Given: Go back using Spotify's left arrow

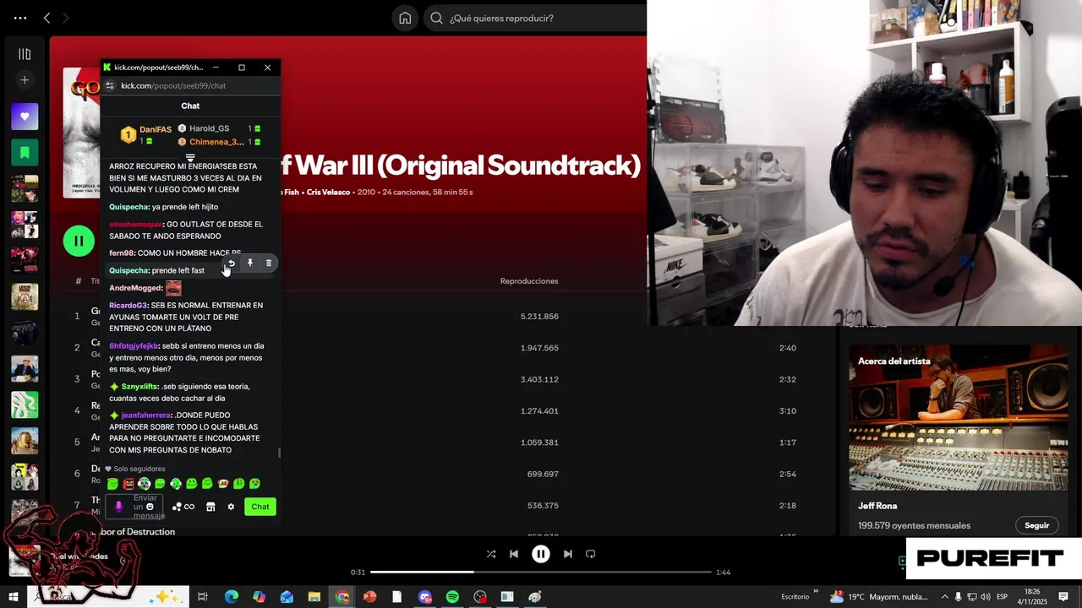Looking at the screenshot, I should [46, 18].
